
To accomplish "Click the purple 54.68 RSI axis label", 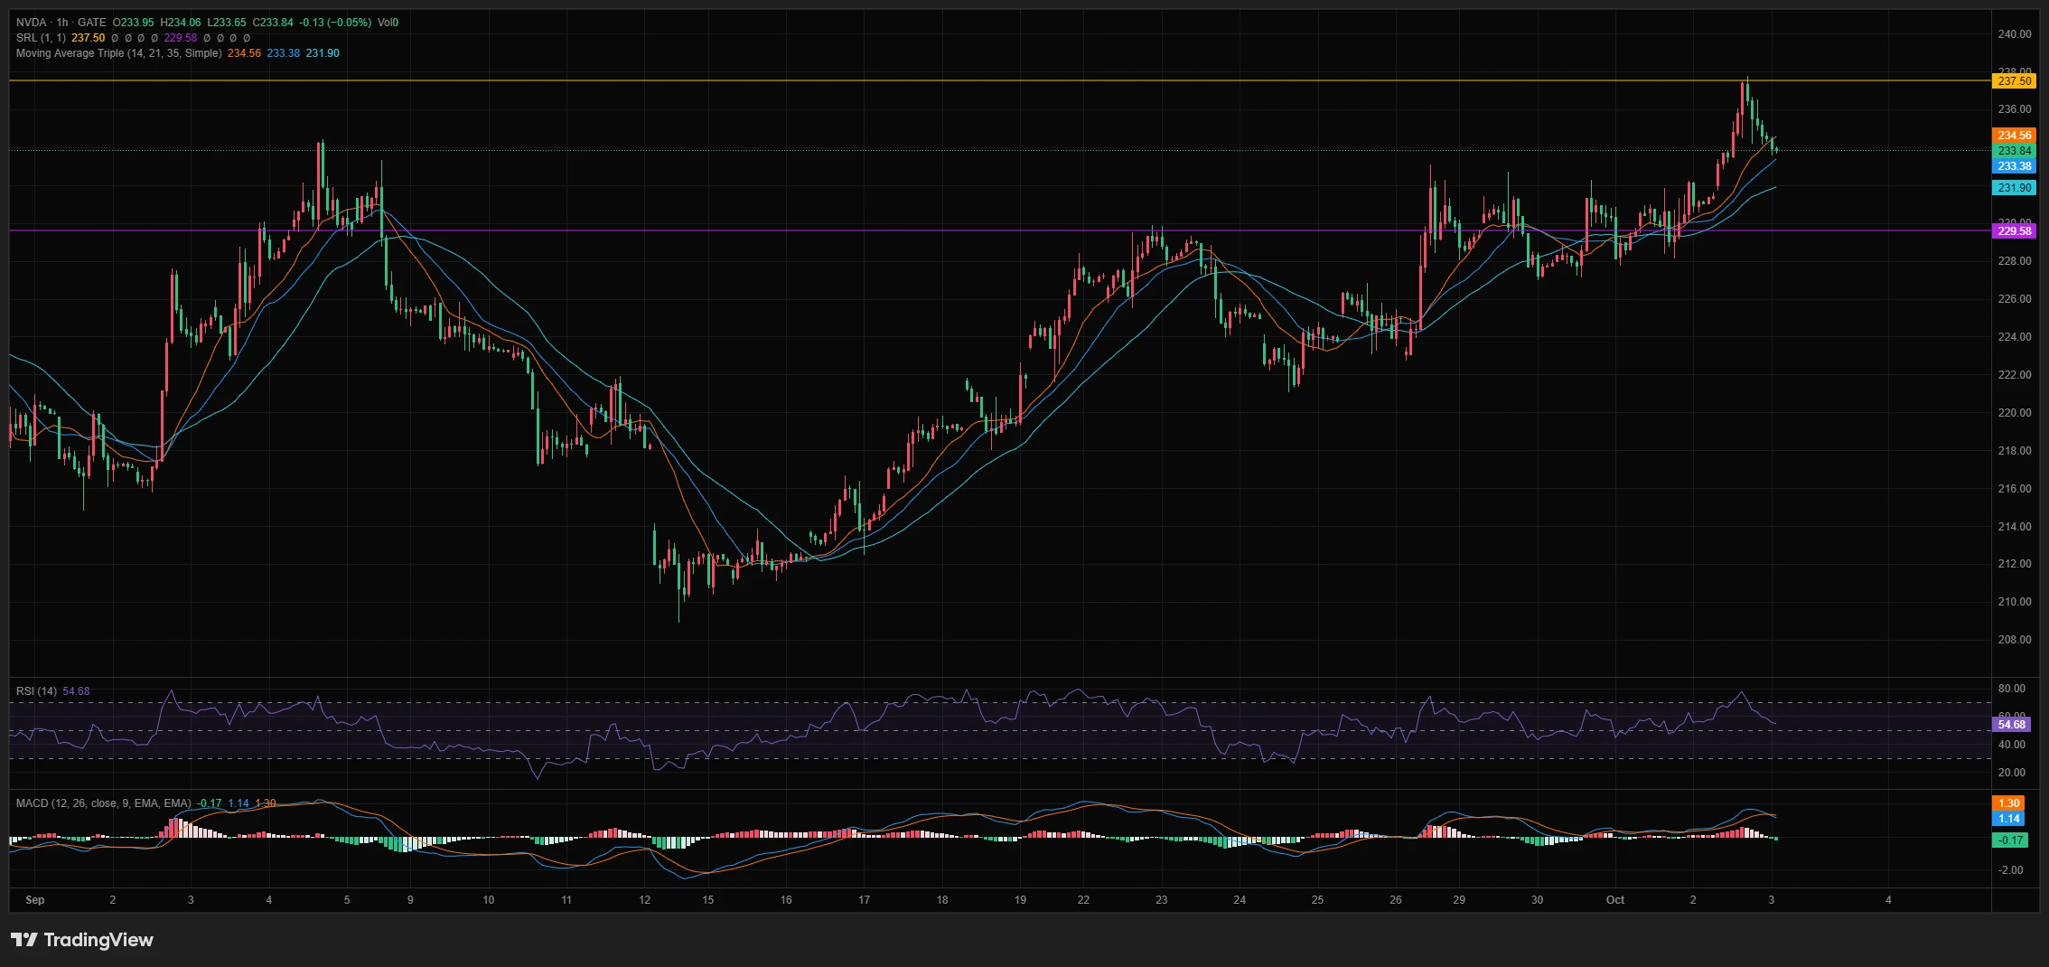I will 2011,725.
